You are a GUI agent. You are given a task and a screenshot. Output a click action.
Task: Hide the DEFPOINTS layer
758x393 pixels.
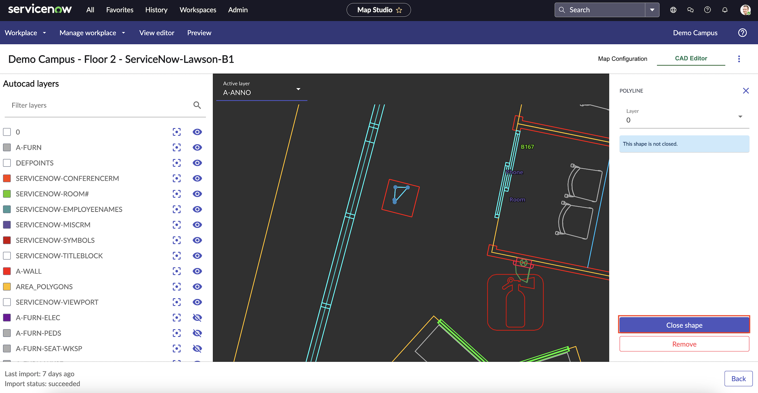[197, 163]
